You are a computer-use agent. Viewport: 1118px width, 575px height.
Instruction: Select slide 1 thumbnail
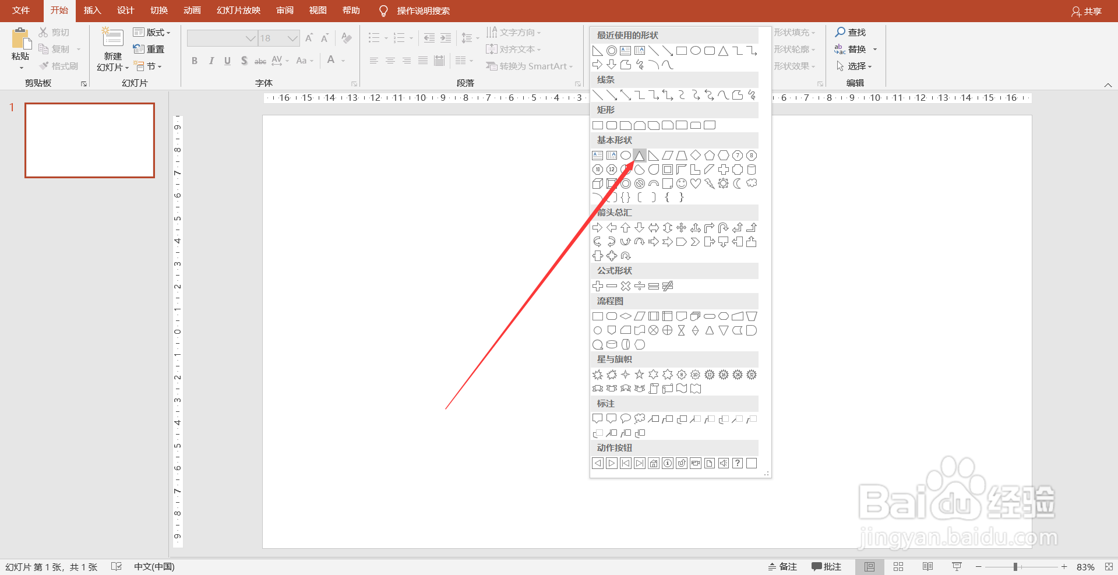(90, 140)
